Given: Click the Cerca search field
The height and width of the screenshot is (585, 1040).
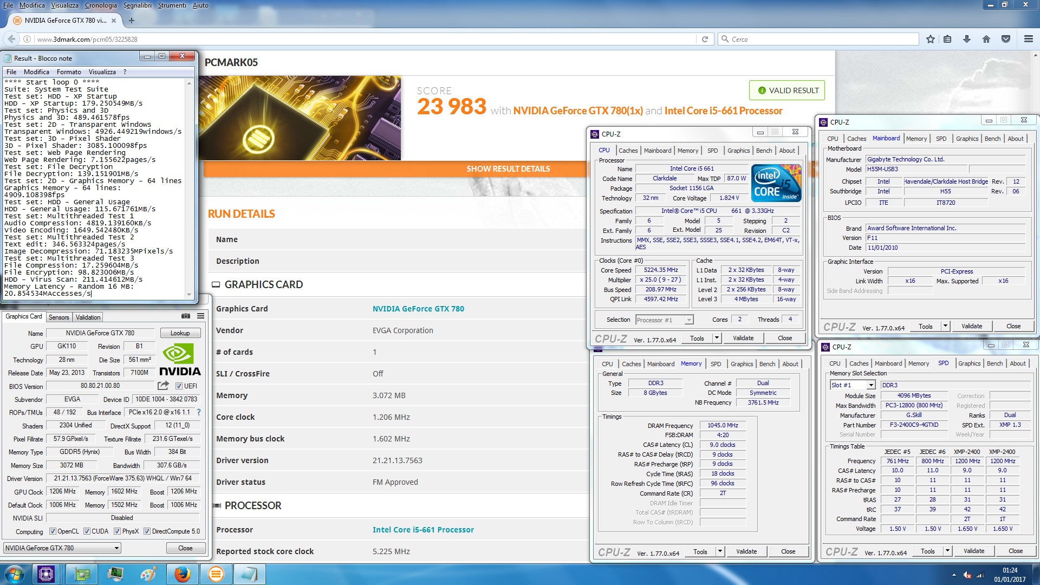Looking at the screenshot, I should 818,39.
